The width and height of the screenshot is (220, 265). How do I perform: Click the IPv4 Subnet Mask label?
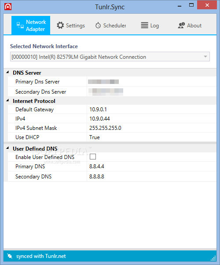pos(36,128)
